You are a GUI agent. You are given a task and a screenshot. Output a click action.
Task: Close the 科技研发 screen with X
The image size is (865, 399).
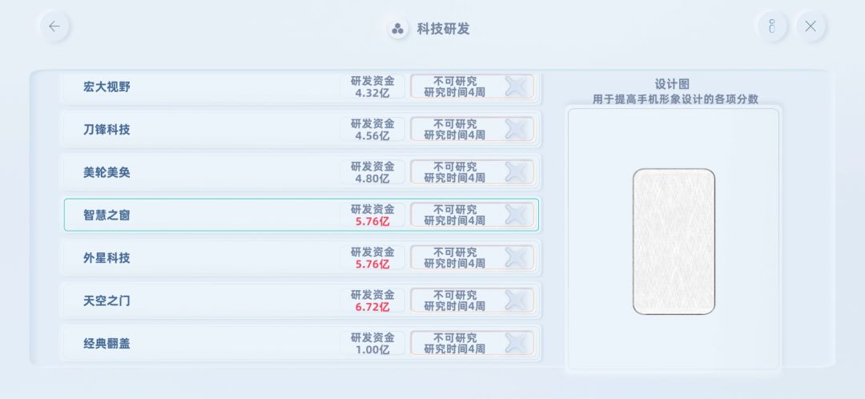click(x=811, y=26)
